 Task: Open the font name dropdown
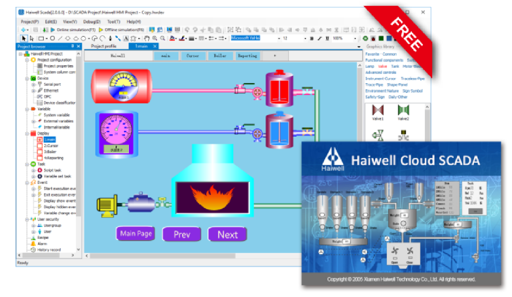(279, 38)
